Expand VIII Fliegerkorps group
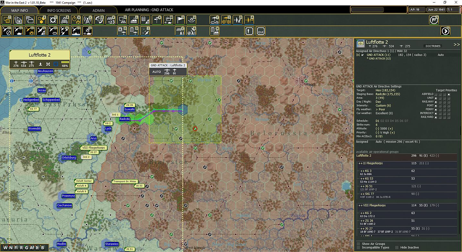 click(x=361, y=205)
